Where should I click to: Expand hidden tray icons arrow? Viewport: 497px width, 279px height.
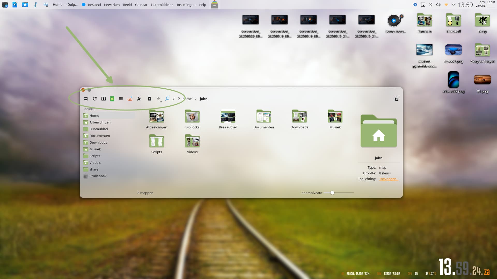click(454, 5)
